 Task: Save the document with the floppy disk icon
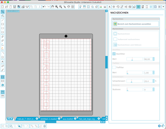pos(15,7)
